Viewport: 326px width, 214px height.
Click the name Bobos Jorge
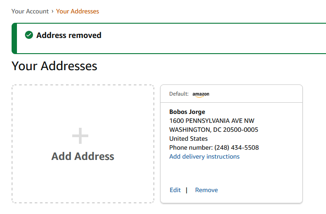point(187,112)
